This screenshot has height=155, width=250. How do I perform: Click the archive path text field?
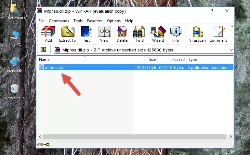tap(144, 50)
